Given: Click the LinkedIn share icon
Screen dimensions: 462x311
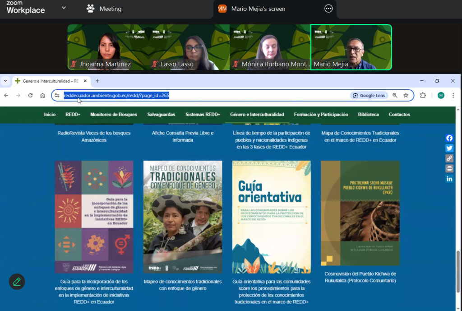Looking at the screenshot, I should click(x=449, y=179).
